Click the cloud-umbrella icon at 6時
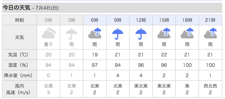This screenshot has width=225, height=99. click(x=95, y=33)
